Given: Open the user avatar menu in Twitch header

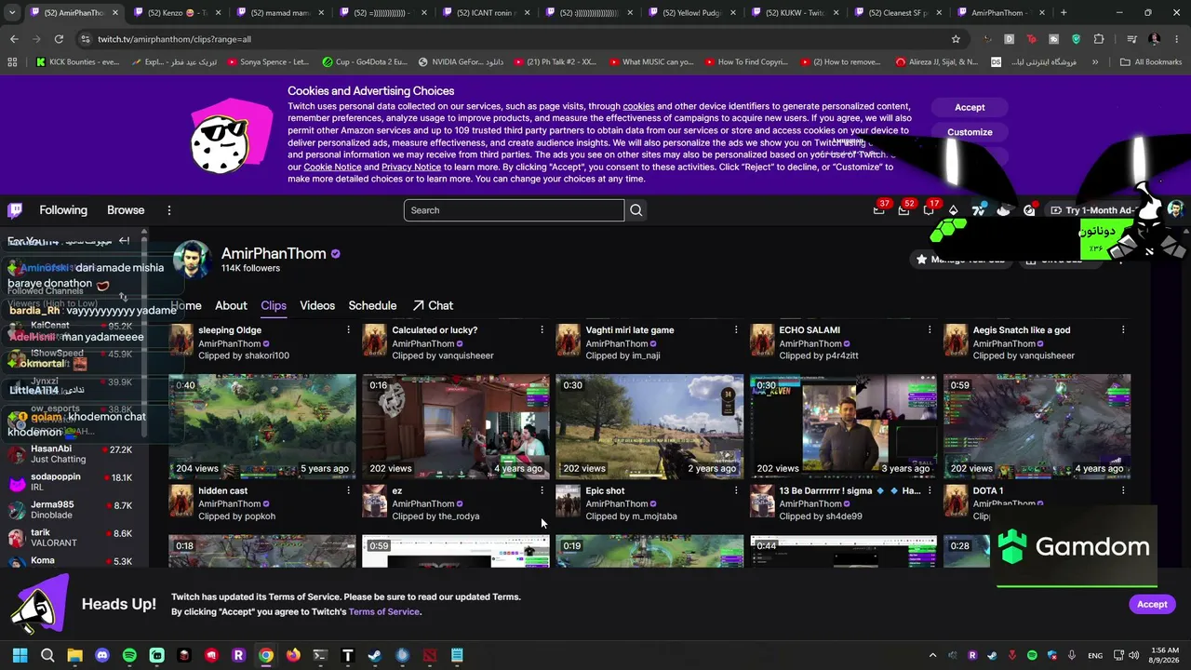Looking at the screenshot, I should (1175, 210).
